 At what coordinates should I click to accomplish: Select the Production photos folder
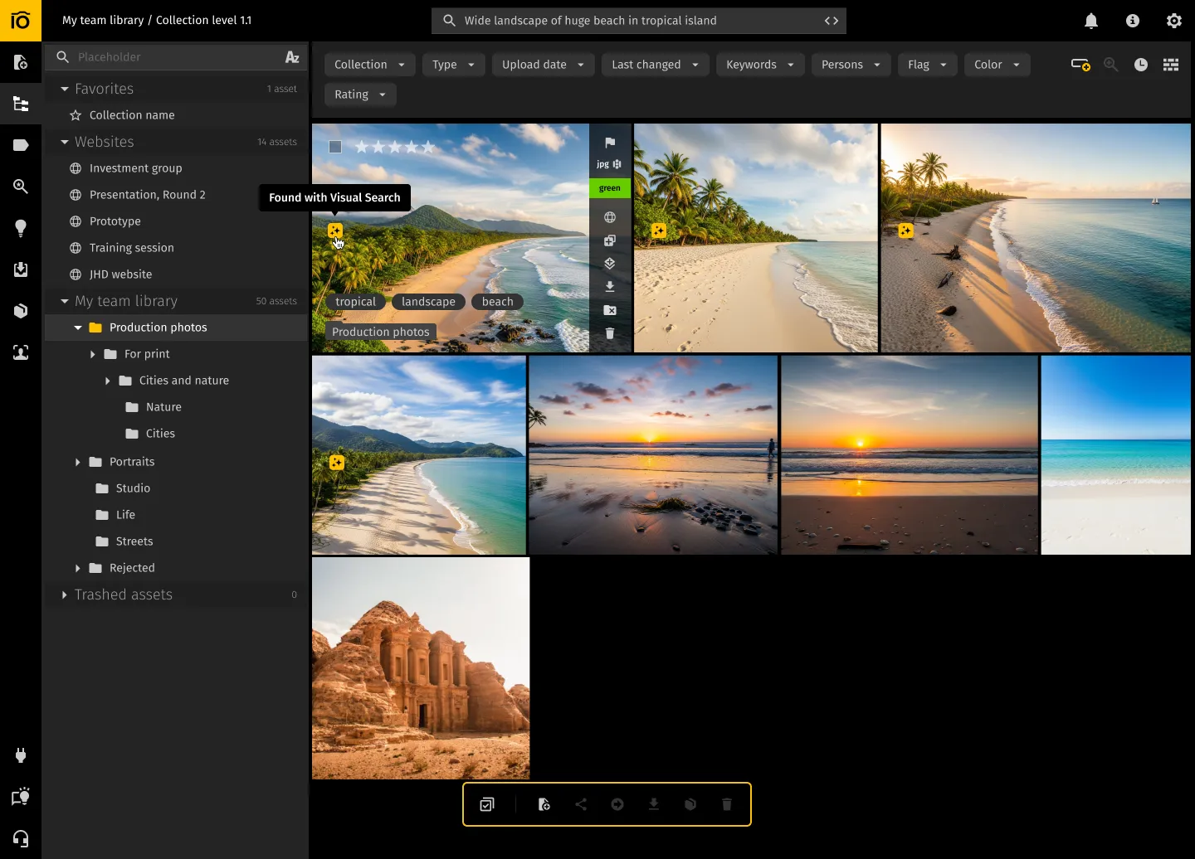pyautogui.click(x=159, y=327)
